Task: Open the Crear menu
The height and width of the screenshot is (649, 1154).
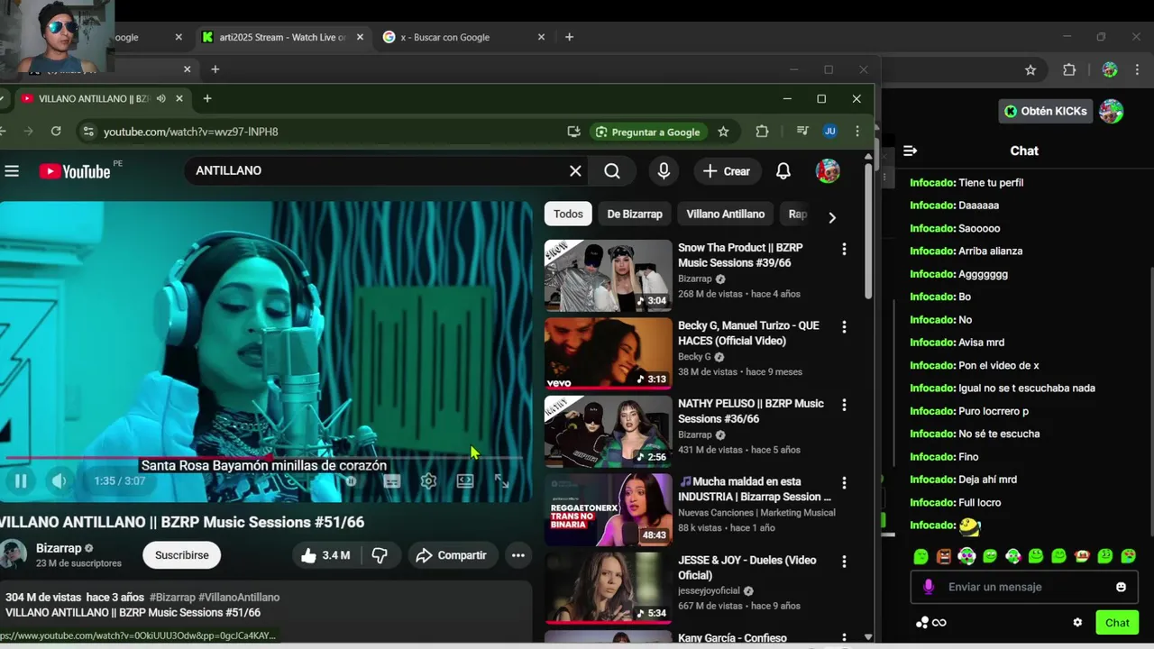Action: click(x=727, y=170)
